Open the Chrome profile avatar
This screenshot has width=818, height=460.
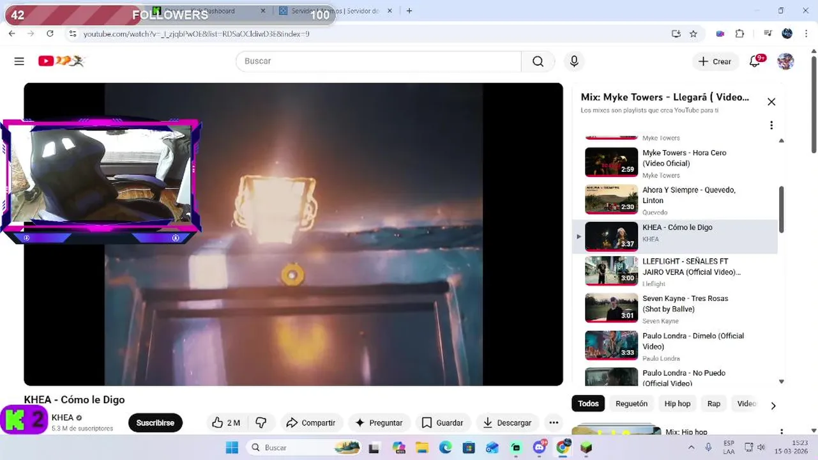[x=787, y=34]
